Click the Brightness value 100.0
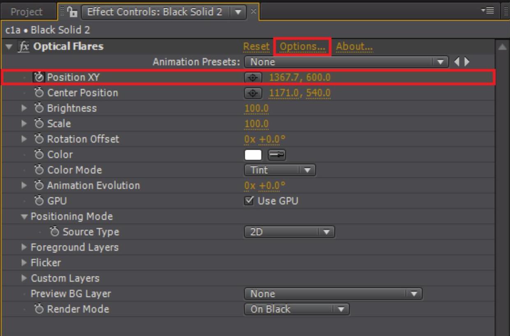Image resolution: width=510 pixels, height=336 pixels. point(256,109)
